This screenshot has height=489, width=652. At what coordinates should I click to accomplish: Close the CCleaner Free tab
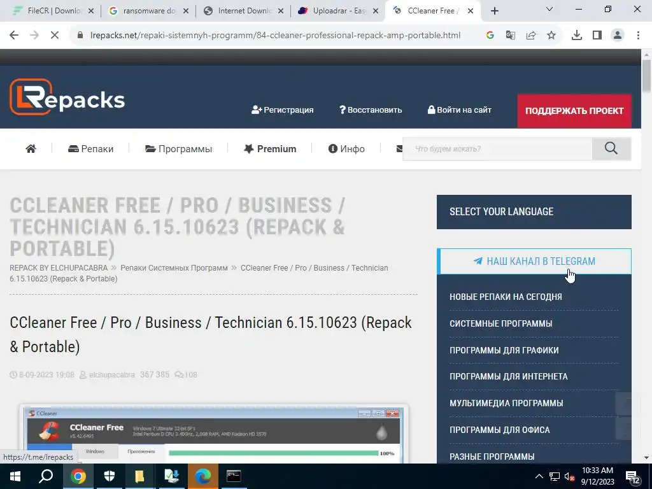pyautogui.click(x=471, y=11)
